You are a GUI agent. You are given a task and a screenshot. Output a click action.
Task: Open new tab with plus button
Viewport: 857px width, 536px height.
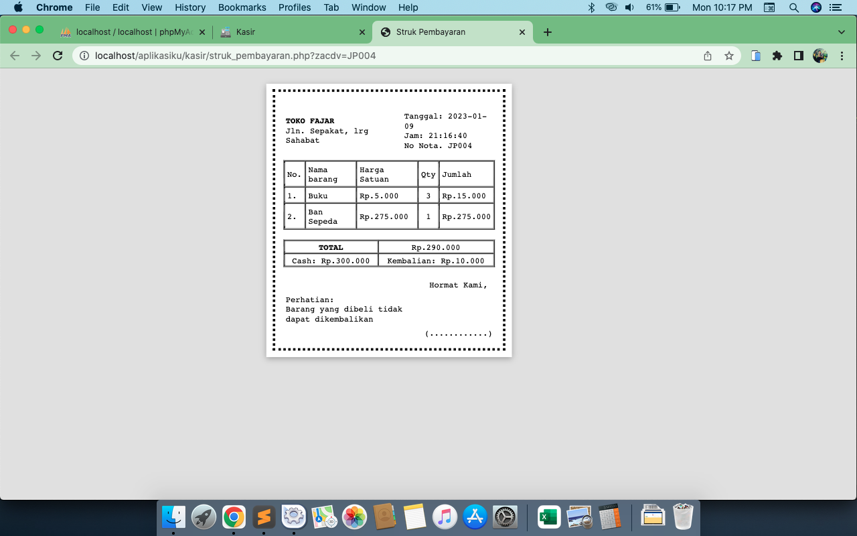(548, 31)
